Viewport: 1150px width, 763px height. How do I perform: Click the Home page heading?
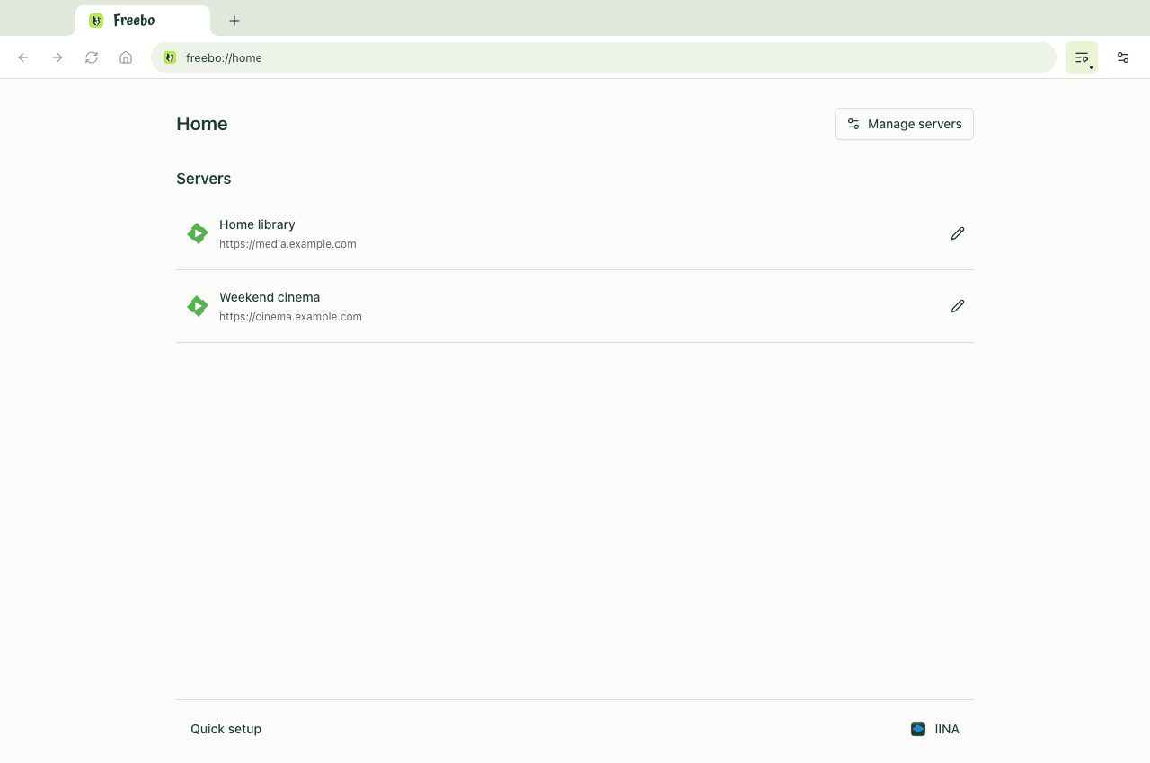(x=202, y=124)
